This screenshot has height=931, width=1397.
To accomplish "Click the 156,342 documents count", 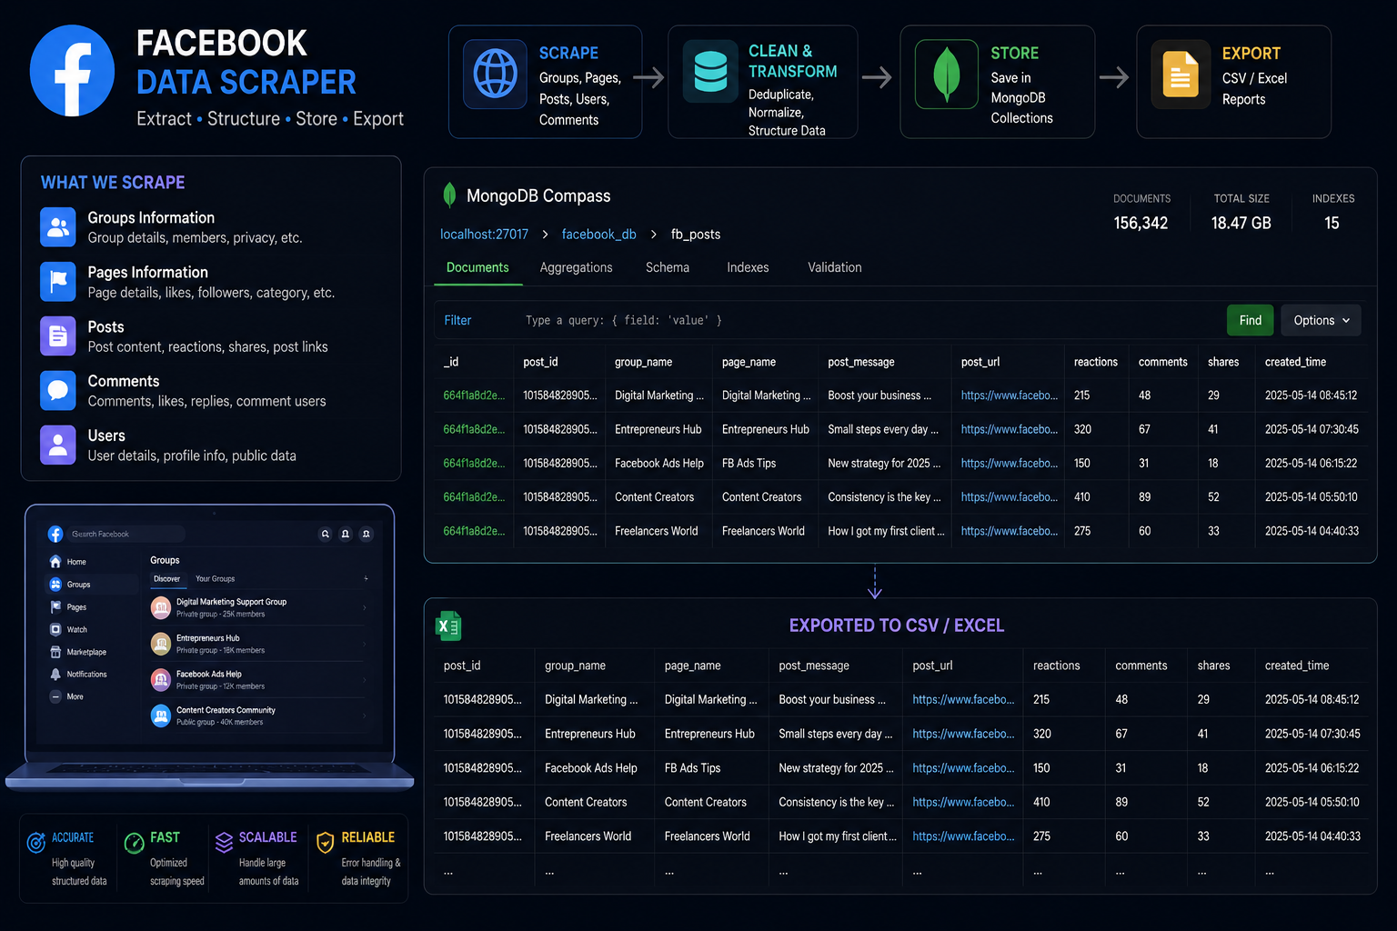I will (1141, 223).
